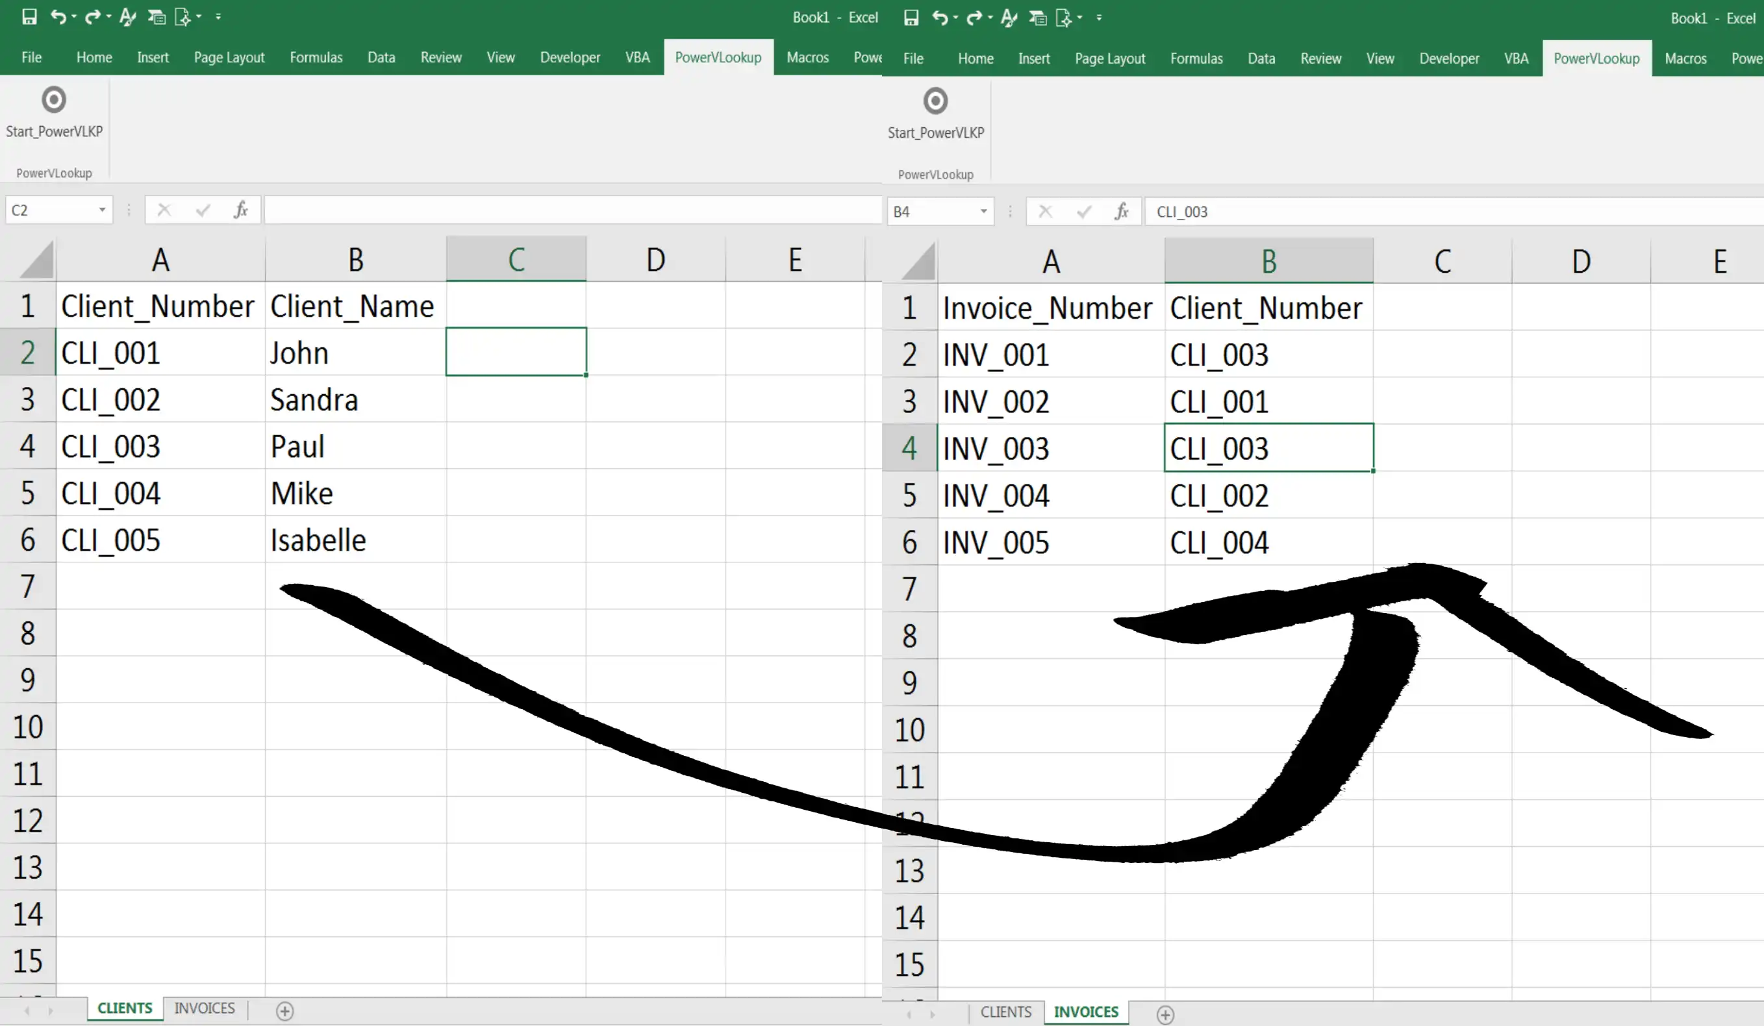Click the Start_PowerVLKP icon left panel
Image resolution: width=1764 pixels, height=1026 pixels.
(x=54, y=99)
